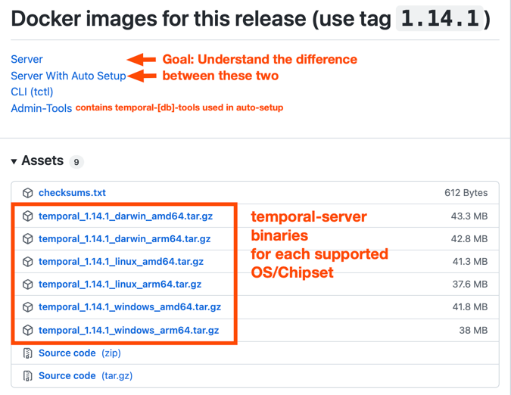
Task: Click package icon next to linux_amd64 asset
Action: click(x=28, y=262)
